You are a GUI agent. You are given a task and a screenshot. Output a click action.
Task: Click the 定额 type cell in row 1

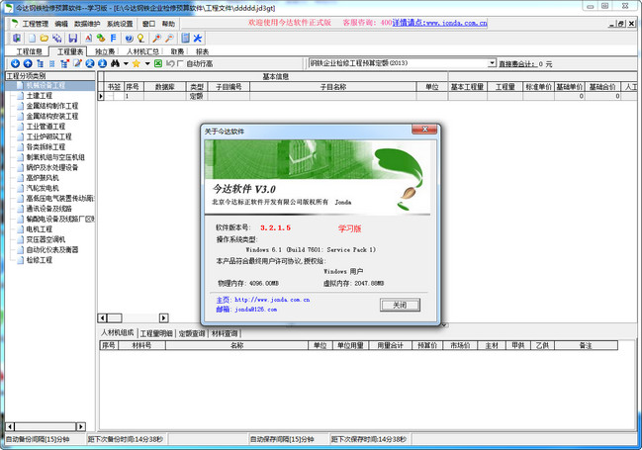point(197,96)
